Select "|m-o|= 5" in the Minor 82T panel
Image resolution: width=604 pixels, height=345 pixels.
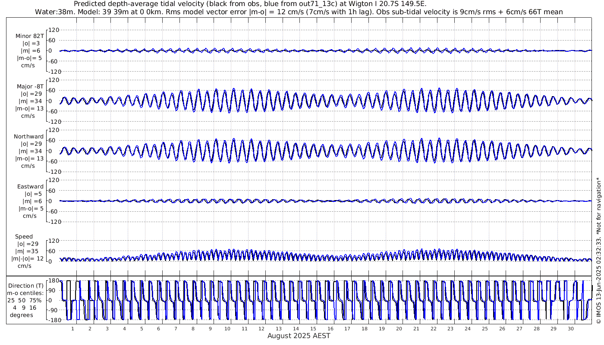tap(29, 58)
